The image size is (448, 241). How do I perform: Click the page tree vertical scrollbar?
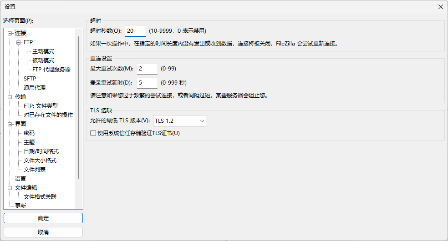[x=79, y=107]
